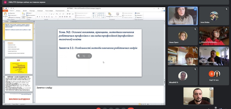The width and height of the screenshot is (231, 109).
Task: Toggle align text left
Action: pos(60,17)
